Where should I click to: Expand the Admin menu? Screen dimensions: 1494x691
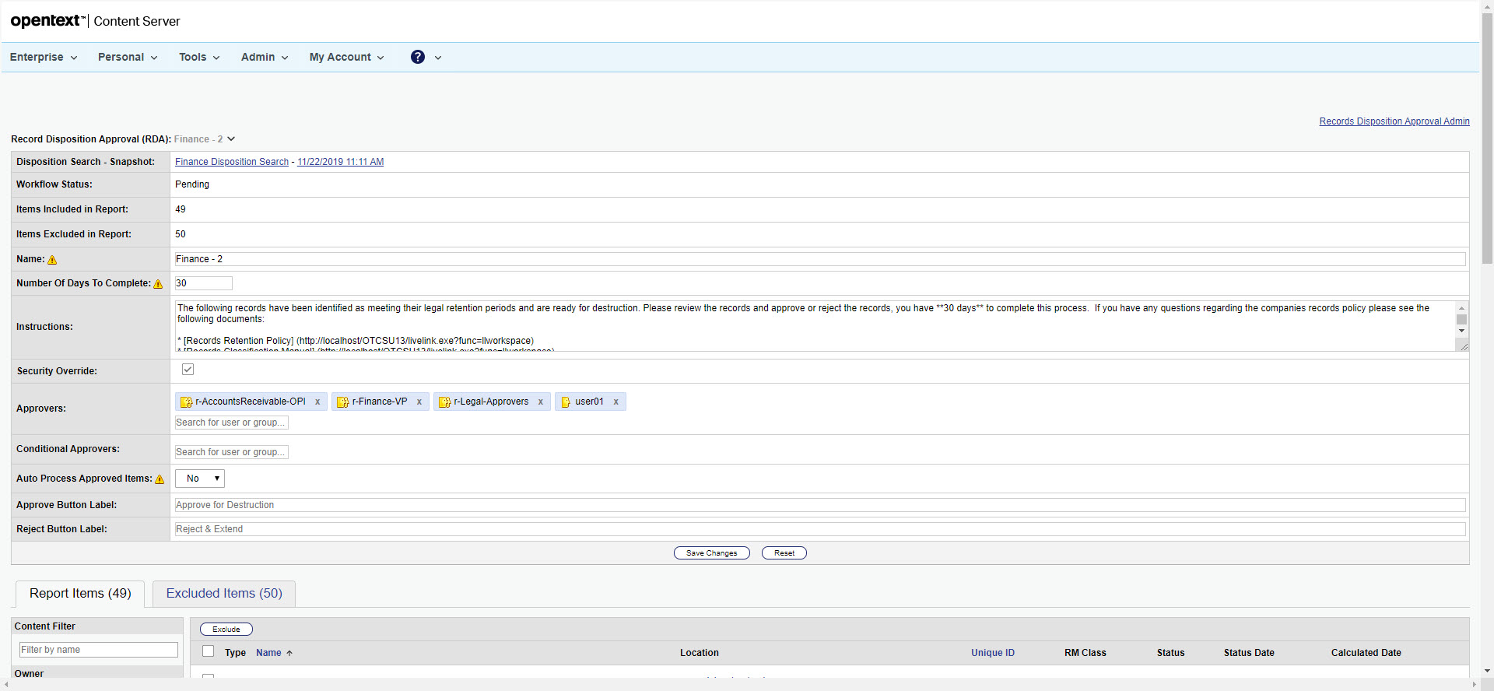pos(265,57)
